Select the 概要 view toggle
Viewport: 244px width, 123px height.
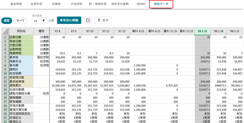pyautogui.click(x=7, y=20)
